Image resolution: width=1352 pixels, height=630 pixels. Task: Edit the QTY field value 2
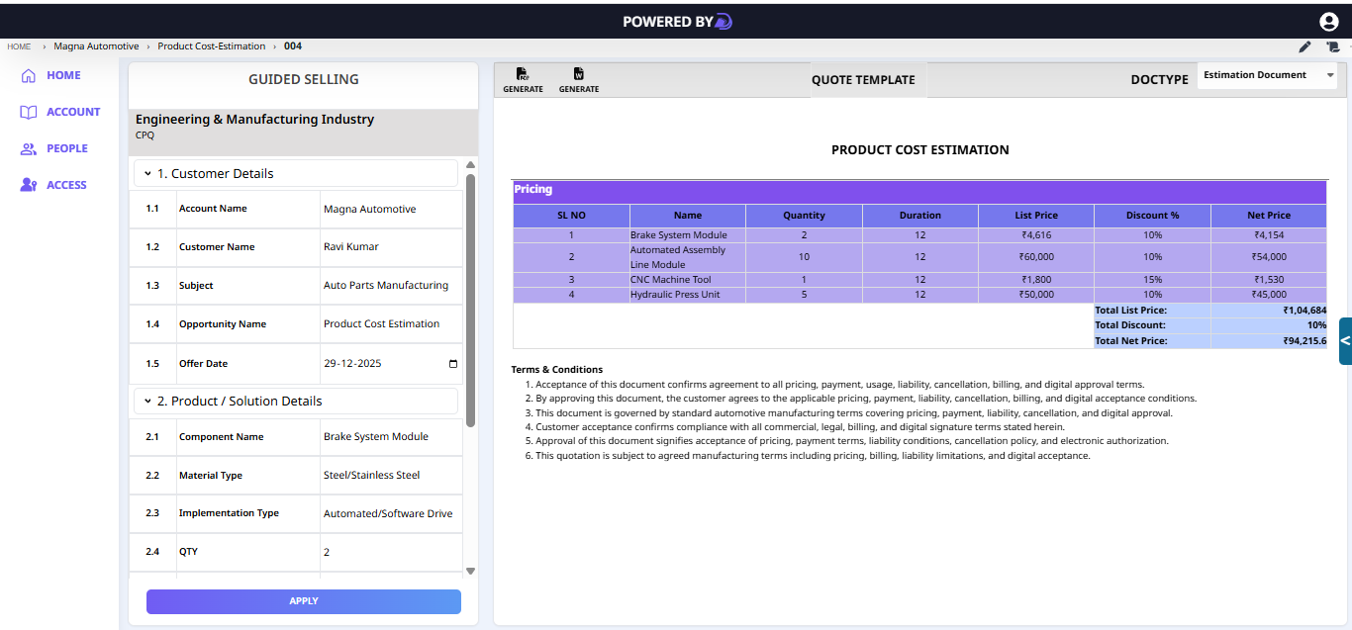click(390, 552)
